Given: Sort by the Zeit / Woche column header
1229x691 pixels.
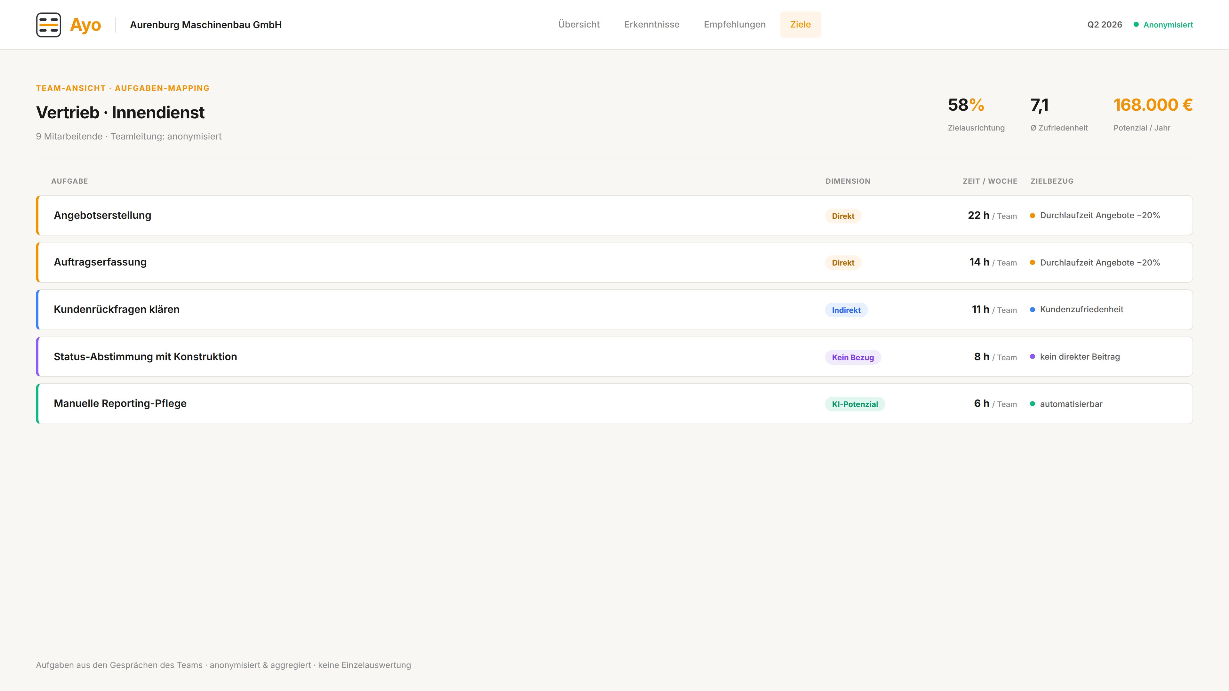Looking at the screenshot, I should click(990, 181).
